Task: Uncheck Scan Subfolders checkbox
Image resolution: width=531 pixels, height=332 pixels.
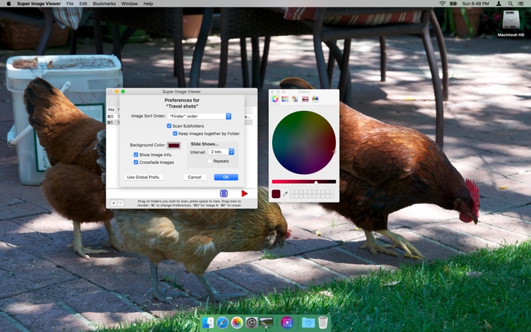Action: (x=169, y=125)
